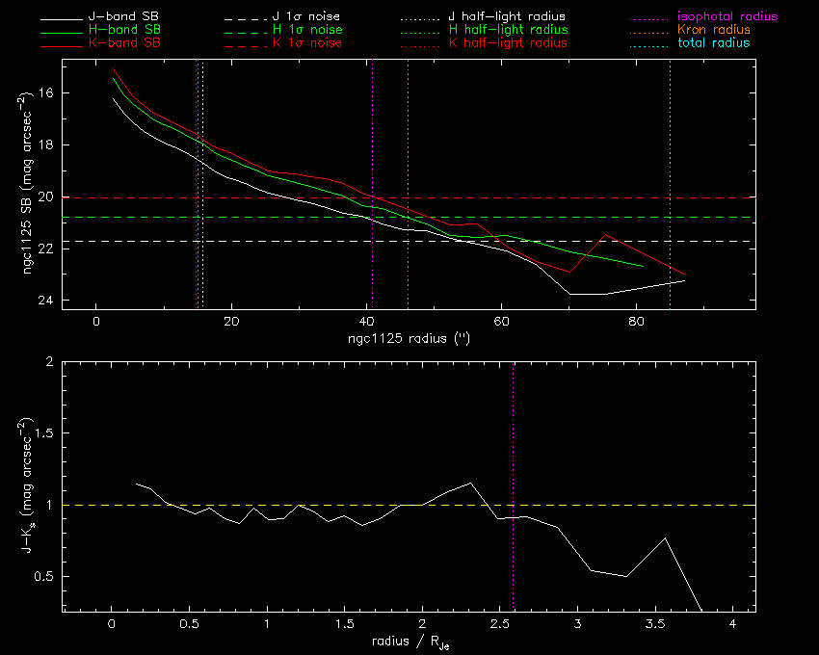This screenshot has height=655, width=819.
Task: Click the cyan 'total radius' legend label
Action: click(713, 42)
